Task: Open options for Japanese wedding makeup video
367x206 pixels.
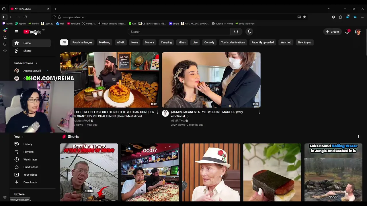Action: [259, 112]
